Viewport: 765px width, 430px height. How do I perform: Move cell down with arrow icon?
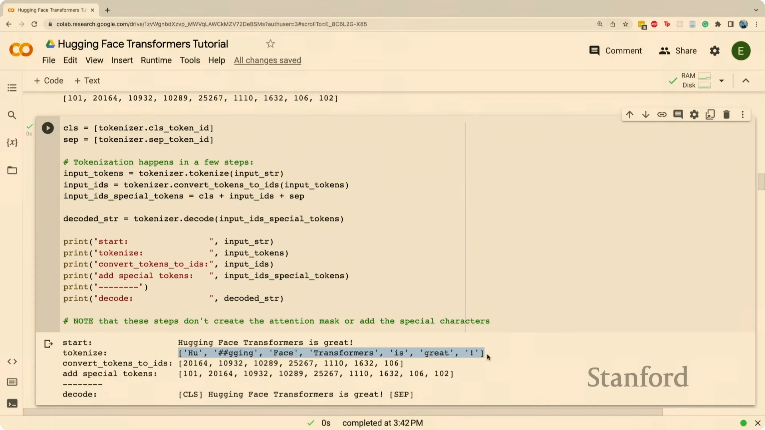click(646, 115)
